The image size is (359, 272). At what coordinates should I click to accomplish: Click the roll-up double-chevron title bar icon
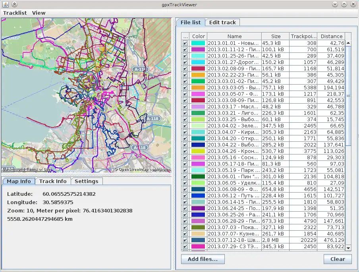click(14, 4)
